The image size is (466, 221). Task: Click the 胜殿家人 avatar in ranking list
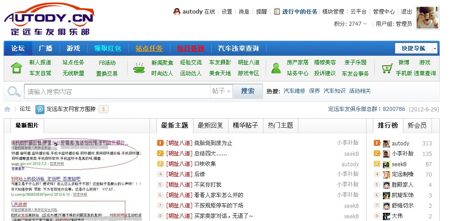pyautogui.click(x=387, y=185)
